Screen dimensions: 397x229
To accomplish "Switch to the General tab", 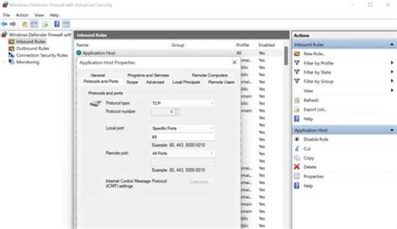I will click(x=98, y=75).
